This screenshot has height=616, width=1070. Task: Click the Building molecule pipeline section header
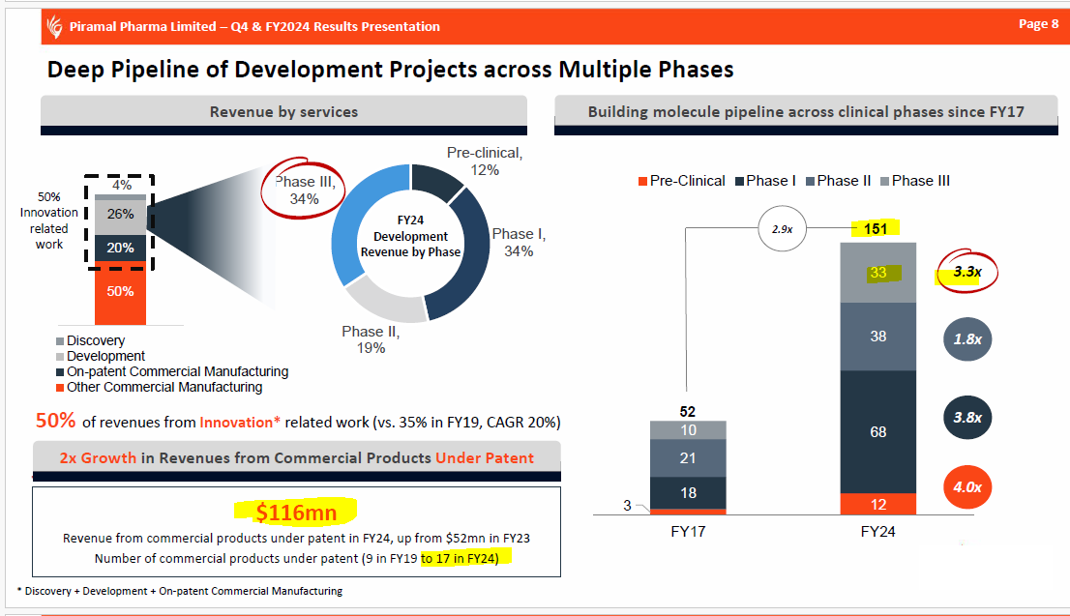[805, 112]
